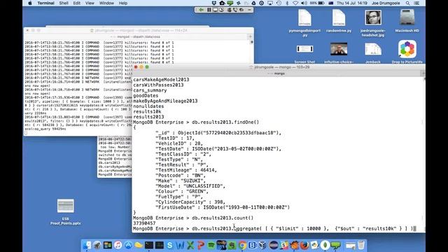This screenshot has width=448, height=252.
Task: Open Skype in the dock
Action: coord(169,245)
